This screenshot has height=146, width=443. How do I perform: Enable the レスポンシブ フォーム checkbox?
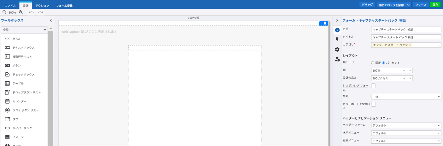[x=373, y=86]
